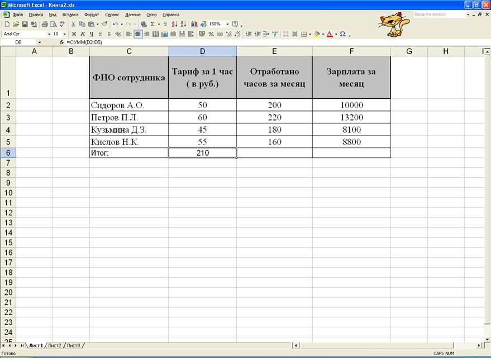
Task: Click the yellow fill color button
Action: coord(317,34)
